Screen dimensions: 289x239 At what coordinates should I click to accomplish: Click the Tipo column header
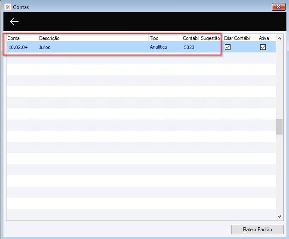165,38
